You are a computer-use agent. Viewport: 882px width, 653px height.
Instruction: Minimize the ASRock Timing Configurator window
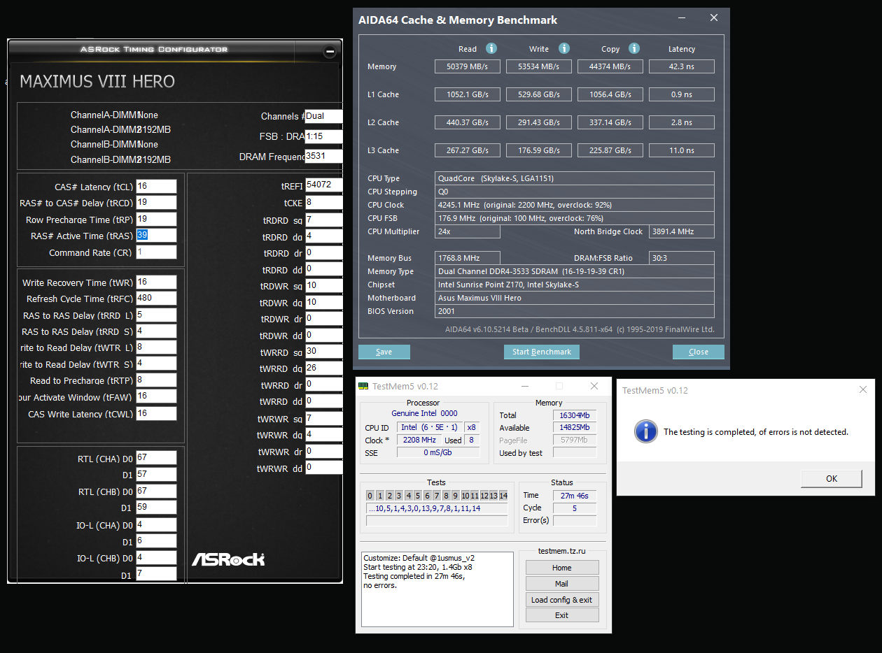pyautogui.click(x=330, y=52)
